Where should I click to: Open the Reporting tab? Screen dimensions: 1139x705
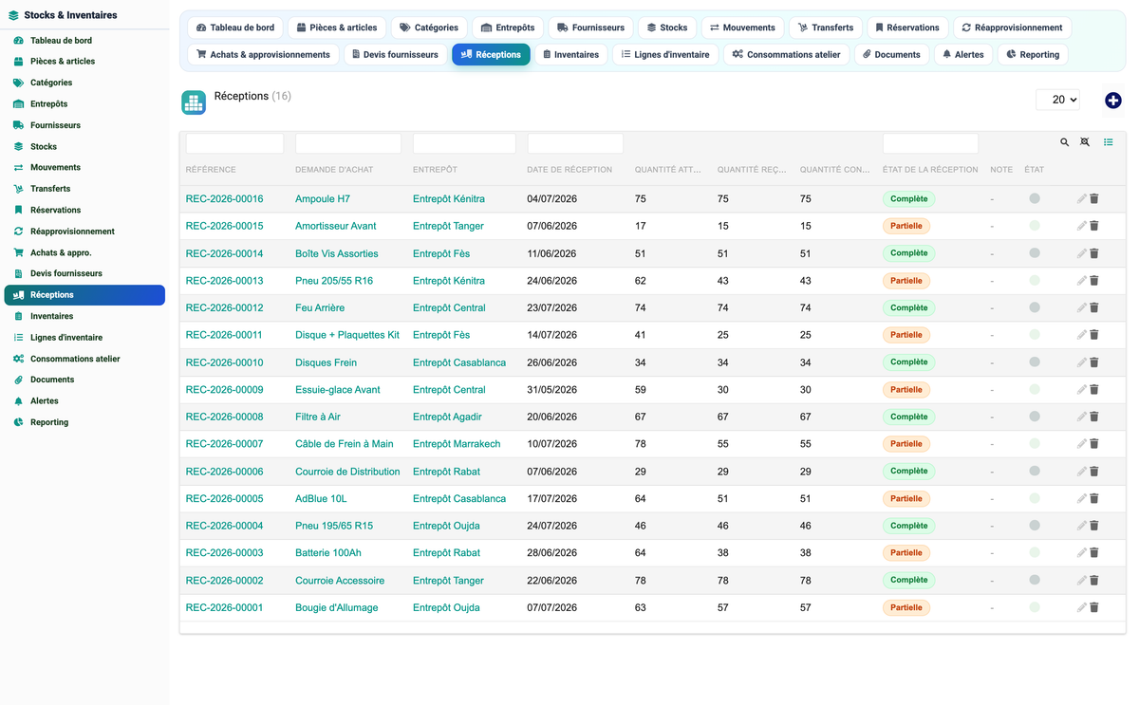click(x=1032, y=55)
